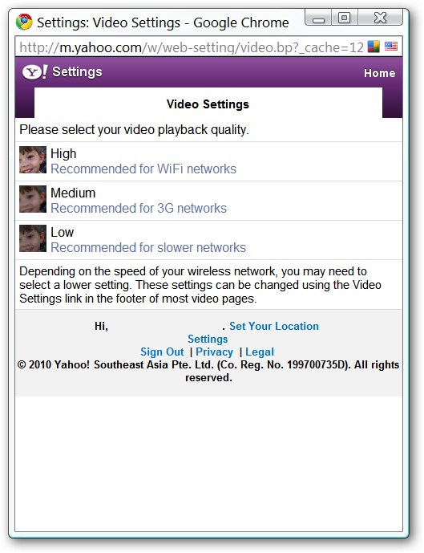Select the Low video quality thumbnail
Screen dimensions: 424x553
coord(33,238)
